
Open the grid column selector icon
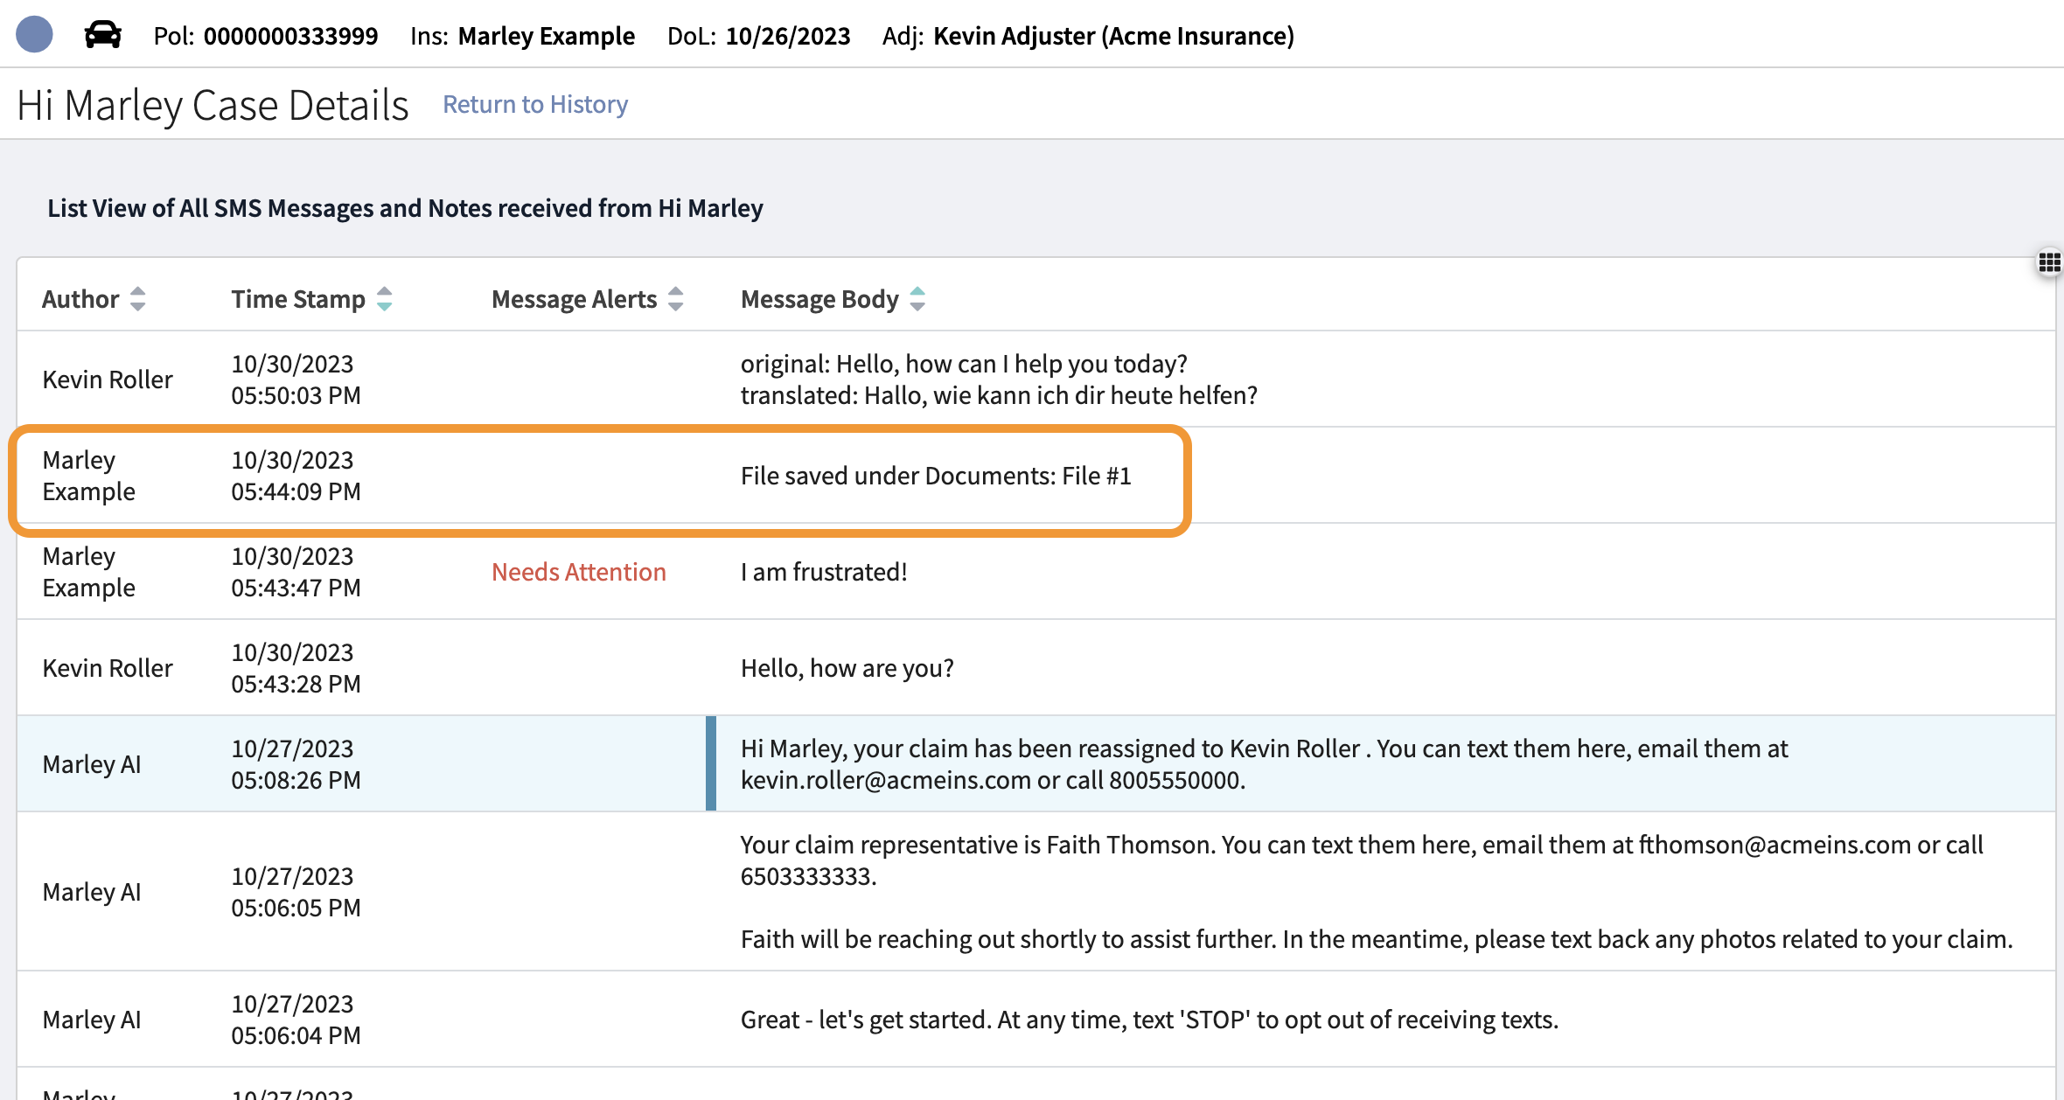tap(2049, 262)
